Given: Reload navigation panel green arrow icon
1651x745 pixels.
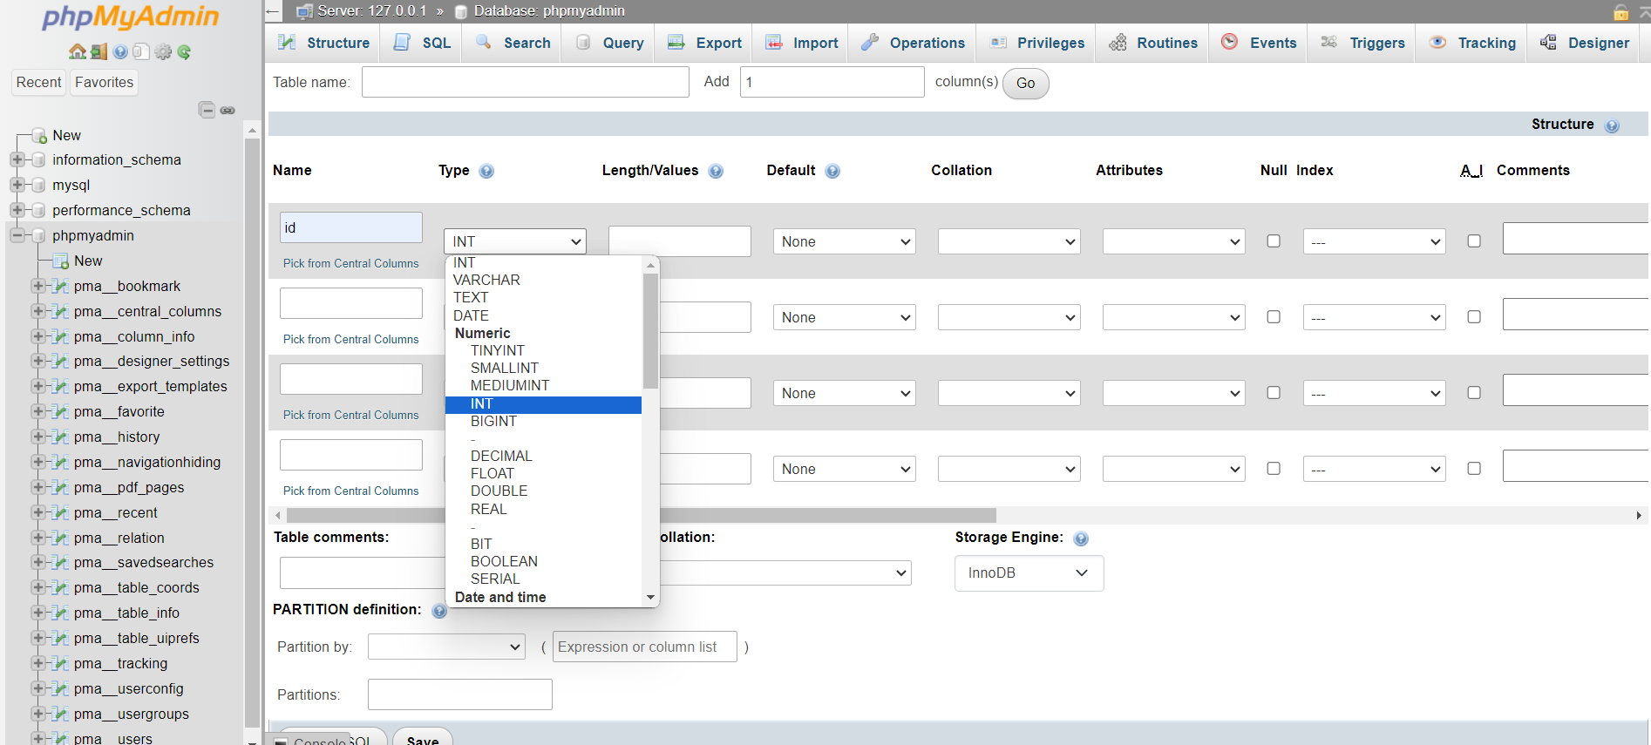Looking at the screenshot, I should [x=184, y=51].
